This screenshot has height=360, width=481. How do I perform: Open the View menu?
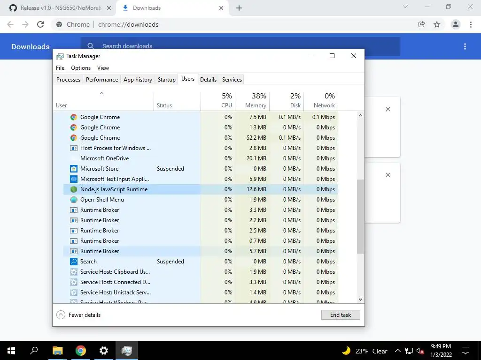click(x=103, y=68)
